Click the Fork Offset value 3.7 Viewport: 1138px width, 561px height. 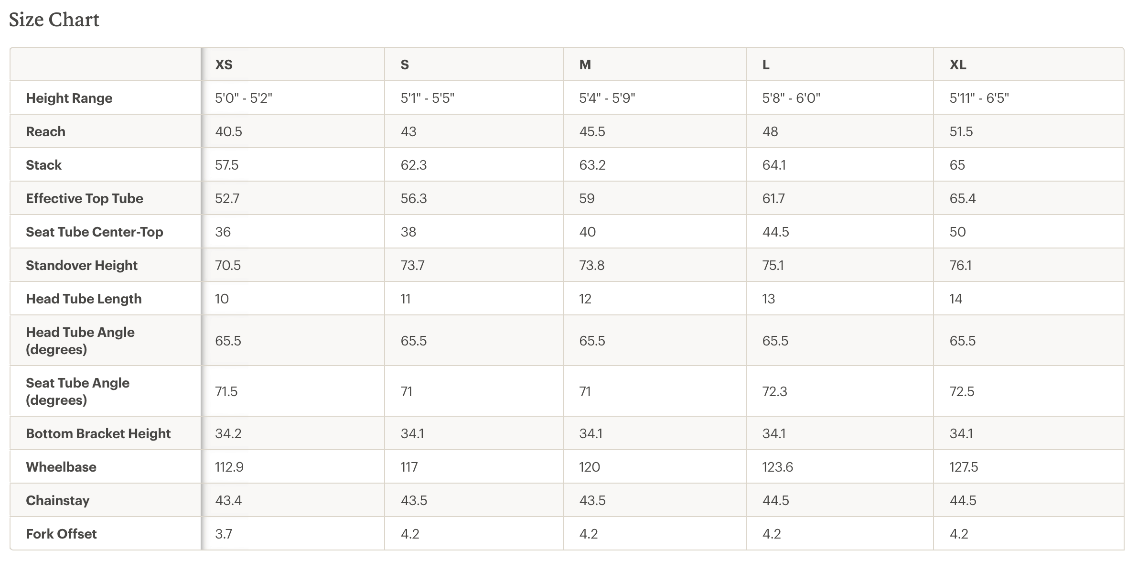coord(223,534)
